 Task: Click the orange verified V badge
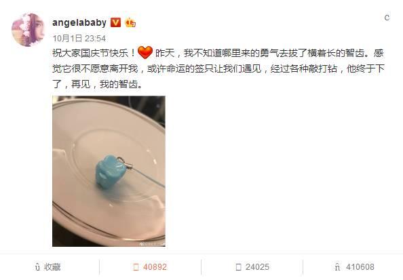pyautogui.click(x=115, y=22)
